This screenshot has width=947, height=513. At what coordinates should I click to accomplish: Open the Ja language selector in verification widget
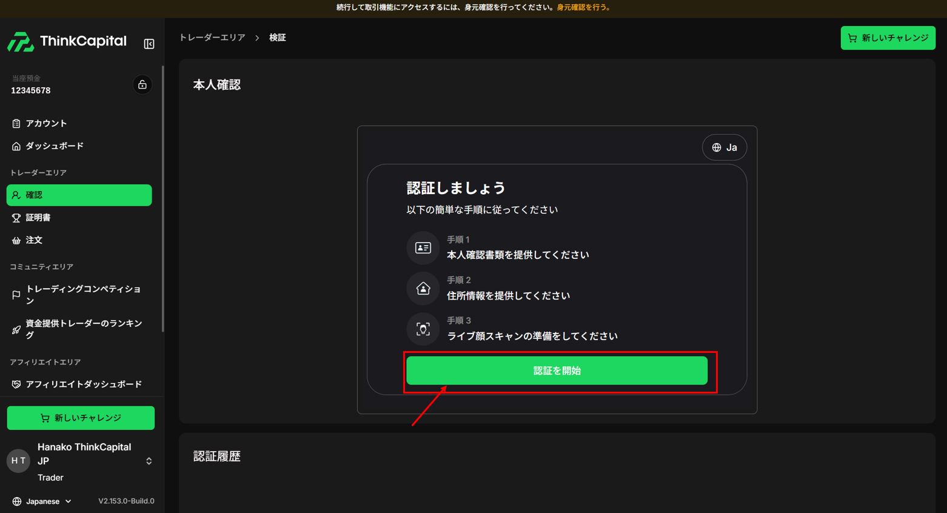[724, 147]
